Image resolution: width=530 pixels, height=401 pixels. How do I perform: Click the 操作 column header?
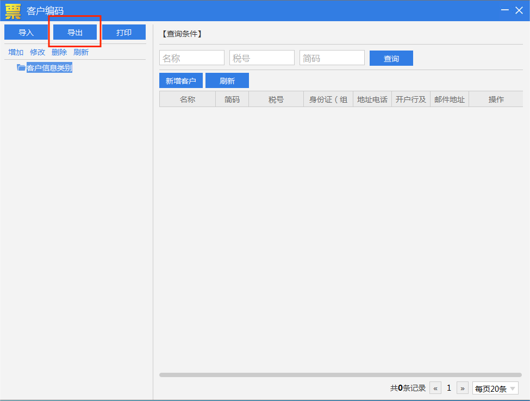click(x=496, y=99)
